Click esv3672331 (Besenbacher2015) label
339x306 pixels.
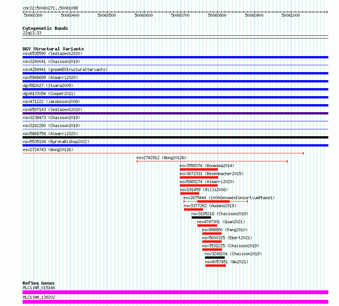(211, 174)
